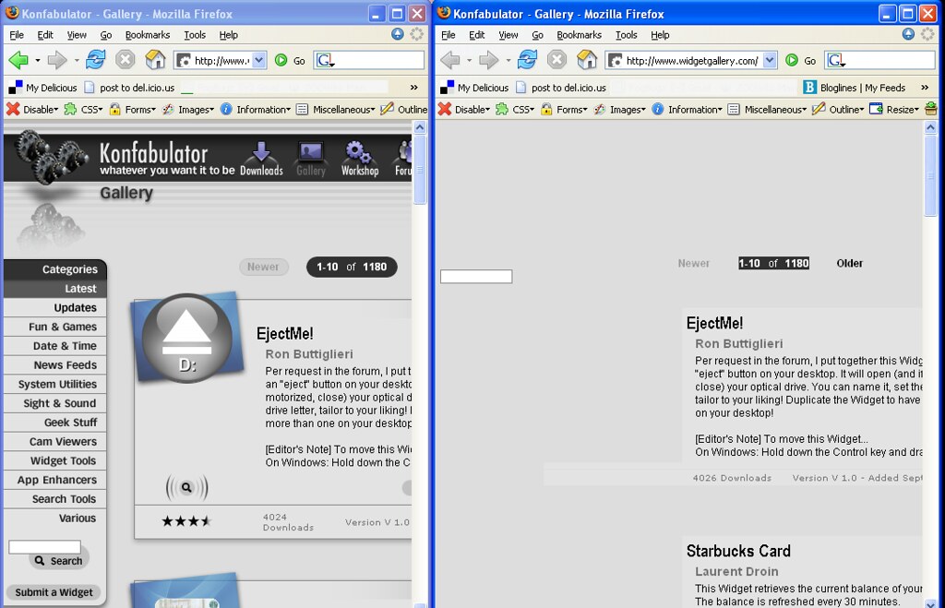Click the widget search field in left sidebar
The height and width of the screenshot is (608, 945).
(44, 546)
